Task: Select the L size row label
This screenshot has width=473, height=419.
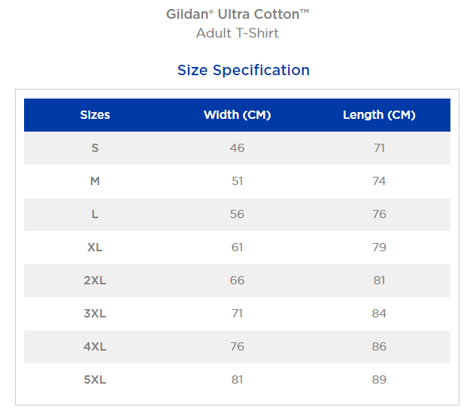Action: point(95,214)
